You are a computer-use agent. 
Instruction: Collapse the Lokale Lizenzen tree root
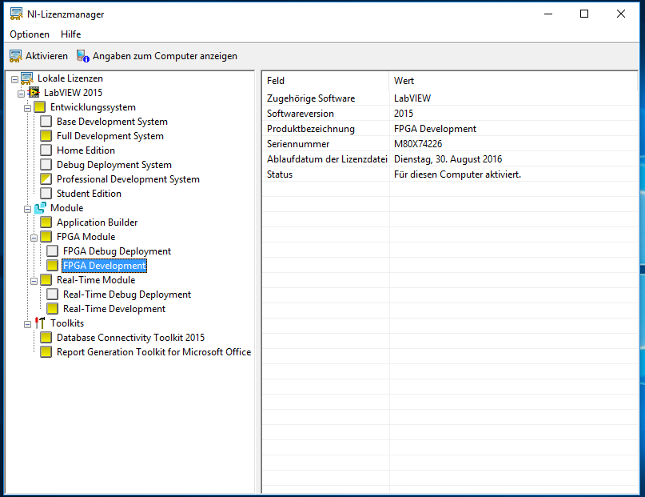click(x=14, y=78)
